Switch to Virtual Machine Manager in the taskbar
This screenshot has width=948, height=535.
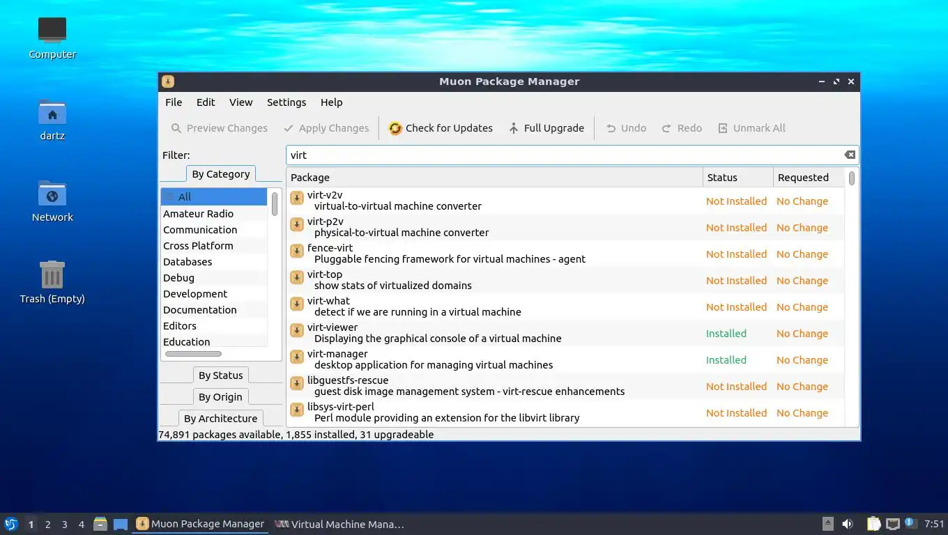pos(339,524)
